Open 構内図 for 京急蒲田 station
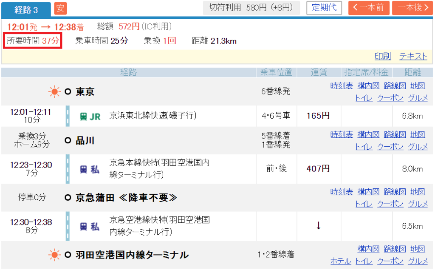 (x=368, y=192)
